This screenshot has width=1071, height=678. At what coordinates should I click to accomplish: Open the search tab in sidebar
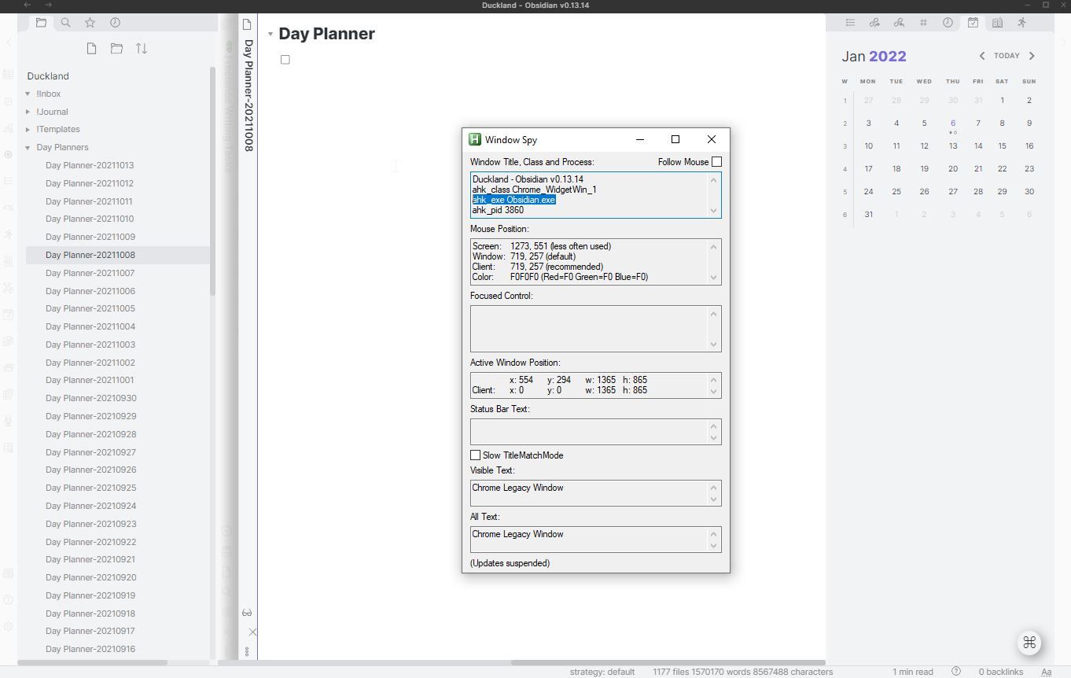[66, 23]
